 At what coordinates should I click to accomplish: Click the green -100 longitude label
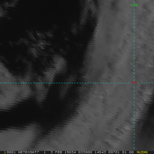(133, 5)
